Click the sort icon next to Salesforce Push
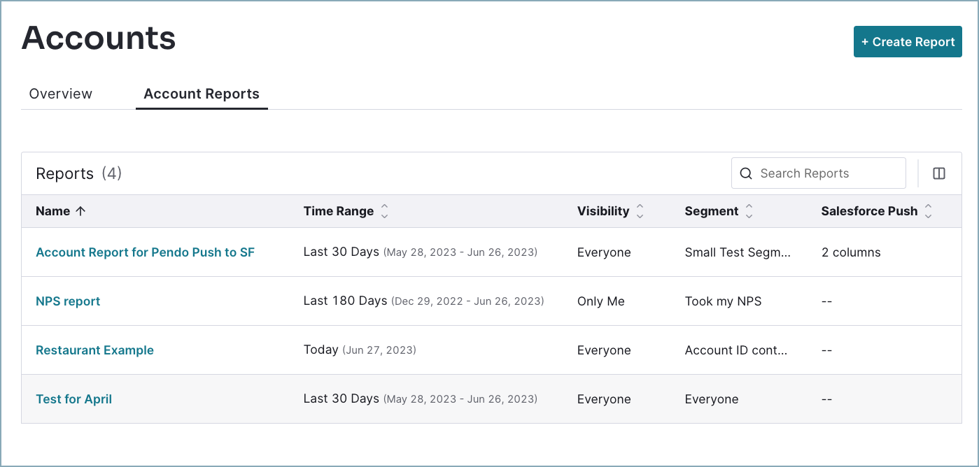The height and width of the screenshot is (467, 979). point(929,210)
